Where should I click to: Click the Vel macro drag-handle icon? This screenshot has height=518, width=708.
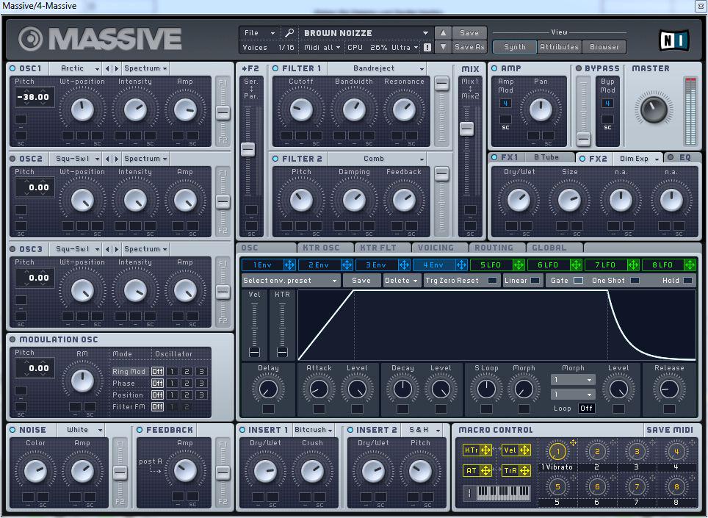pyautogui.click(x=524, y=450)
